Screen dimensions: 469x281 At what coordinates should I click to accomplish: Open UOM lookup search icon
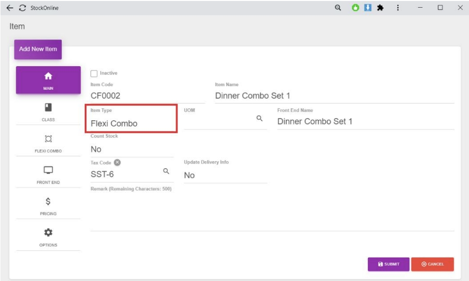pyautogui.click(x=259, y=118)
